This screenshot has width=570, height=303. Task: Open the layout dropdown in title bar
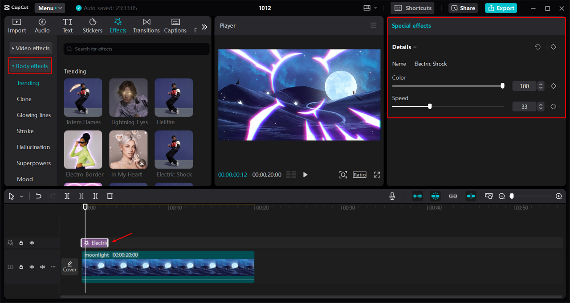[370, 8]
